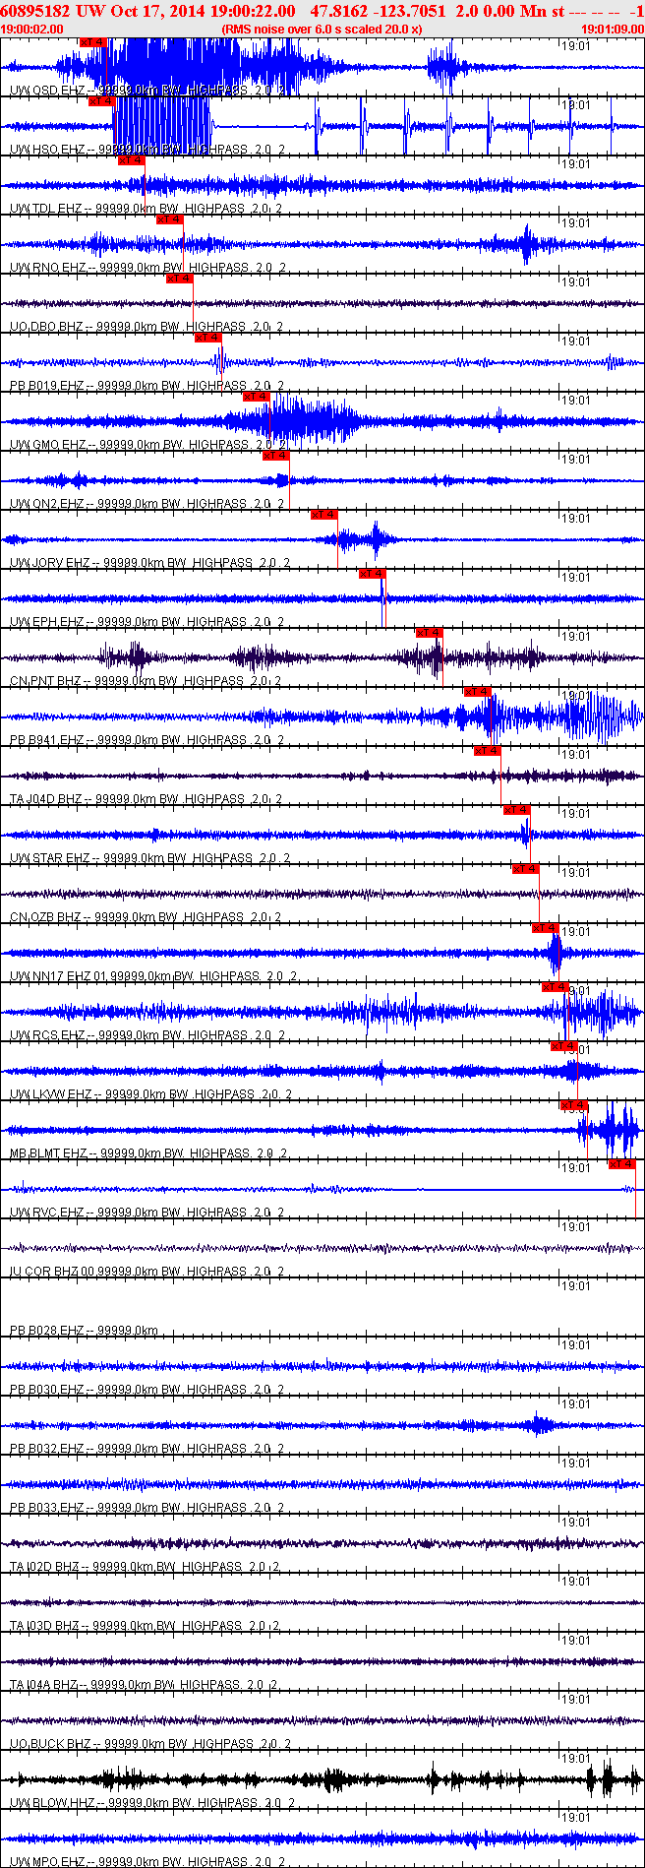Click the end time 19:01:09.00
645x1868 pixels.
point(613,30)
